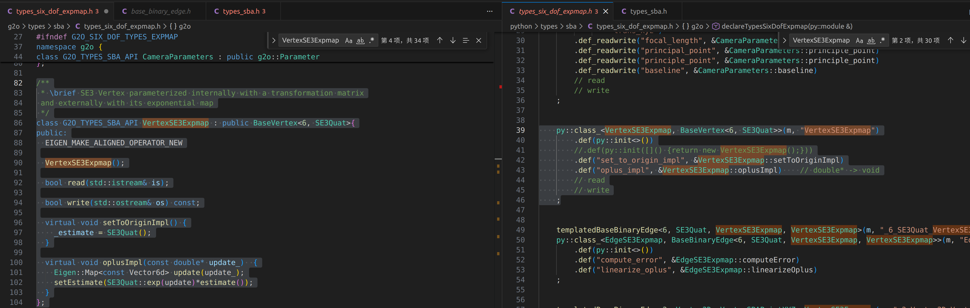Go to next match in left find widget
The width and height of the screenshot is (970, 308).
(x=453, y=40)
